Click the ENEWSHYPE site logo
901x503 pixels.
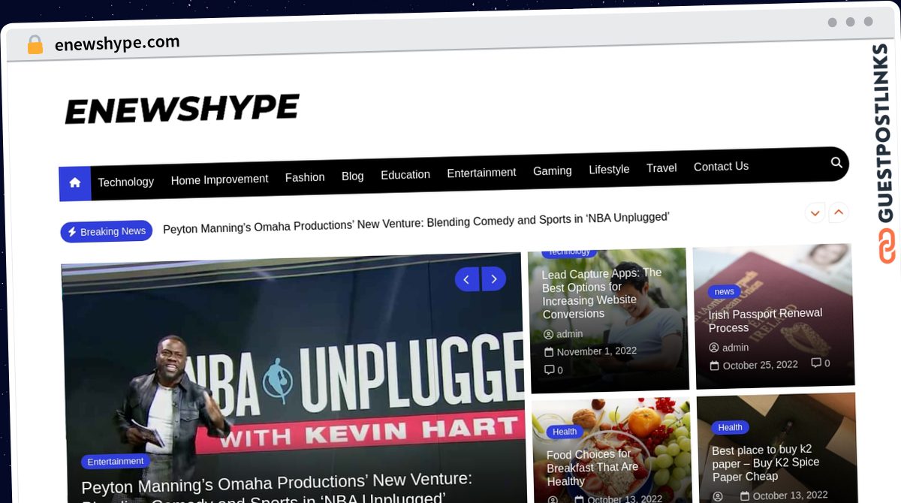pyautogui.click(x=182, y=110)
